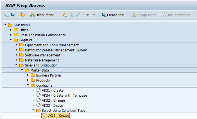Click the Materials Management folder icon
Screen dimensions: 197x119
tap(22, 60)
